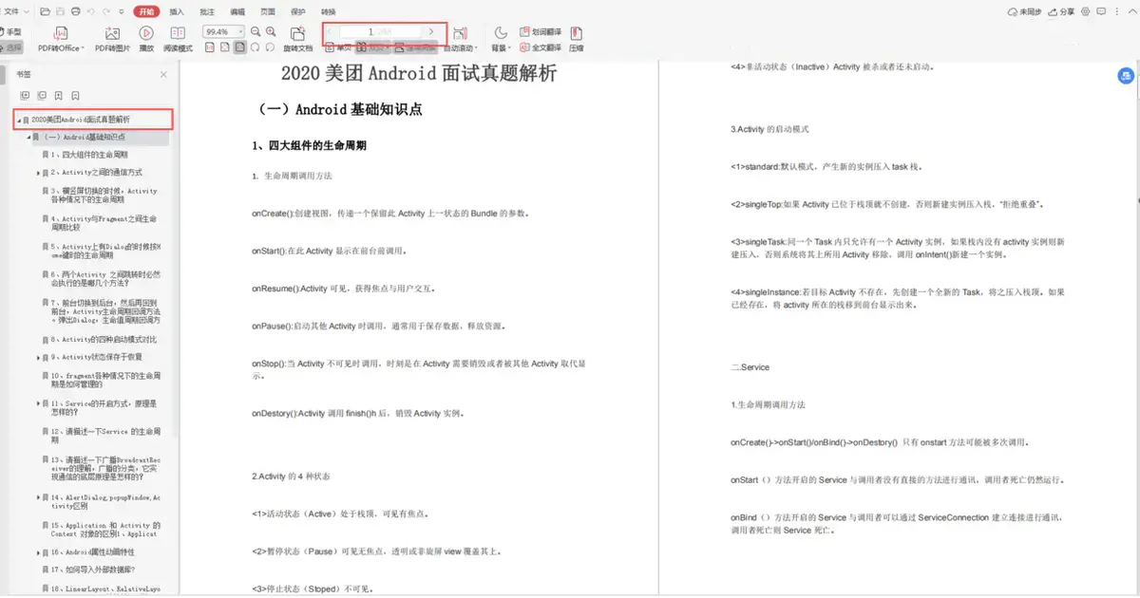Click the 划词翻译 button
The height and width of the screenshot is (598, 1140).
point(540,31)
